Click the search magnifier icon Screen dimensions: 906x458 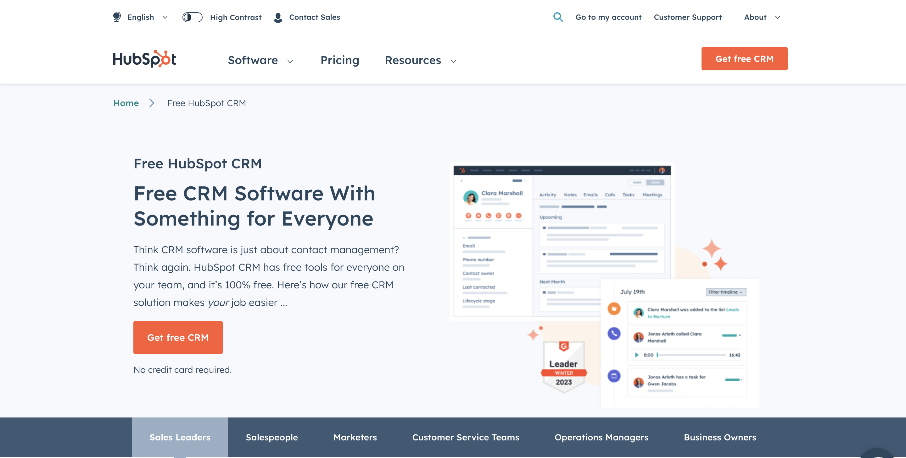[x=558, y=17]
